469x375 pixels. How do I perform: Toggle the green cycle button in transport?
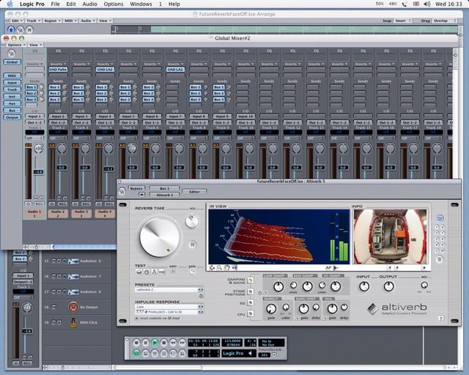[136, 354]
